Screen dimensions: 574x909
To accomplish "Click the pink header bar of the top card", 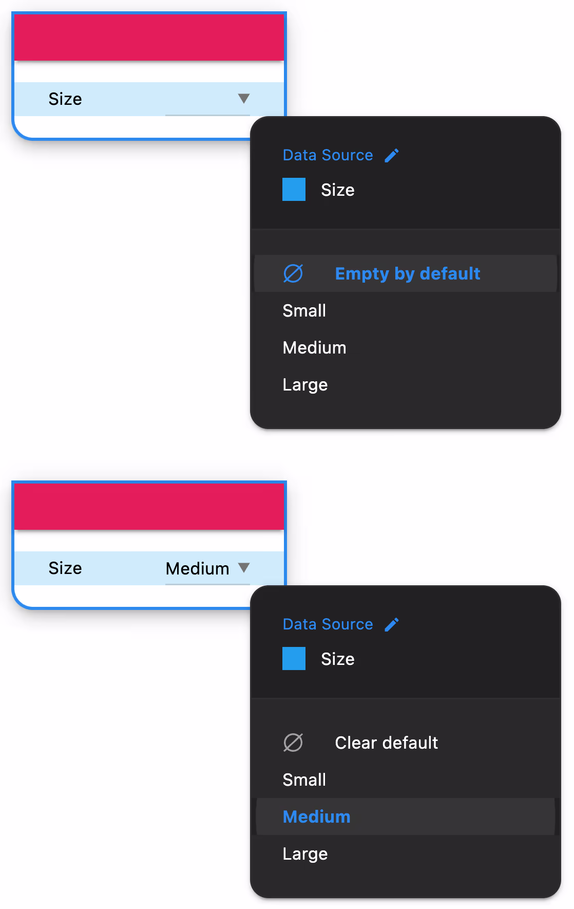I will tap(149, 36).
